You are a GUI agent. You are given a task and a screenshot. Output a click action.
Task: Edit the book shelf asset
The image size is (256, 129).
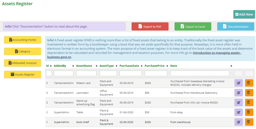[238, 122]
